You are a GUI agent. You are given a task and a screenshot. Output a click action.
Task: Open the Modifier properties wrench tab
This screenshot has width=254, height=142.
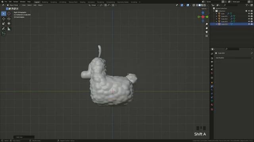coord(212,86)
